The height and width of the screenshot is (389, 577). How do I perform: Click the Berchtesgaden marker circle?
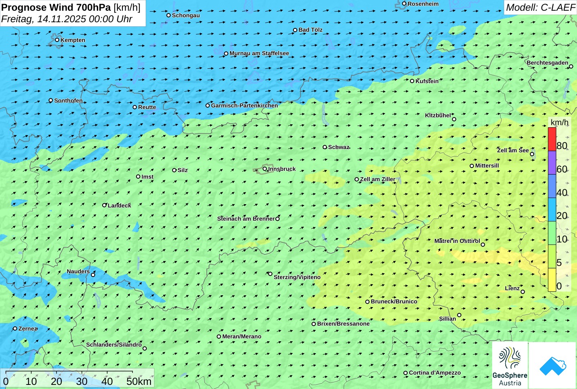click(571, 66)
